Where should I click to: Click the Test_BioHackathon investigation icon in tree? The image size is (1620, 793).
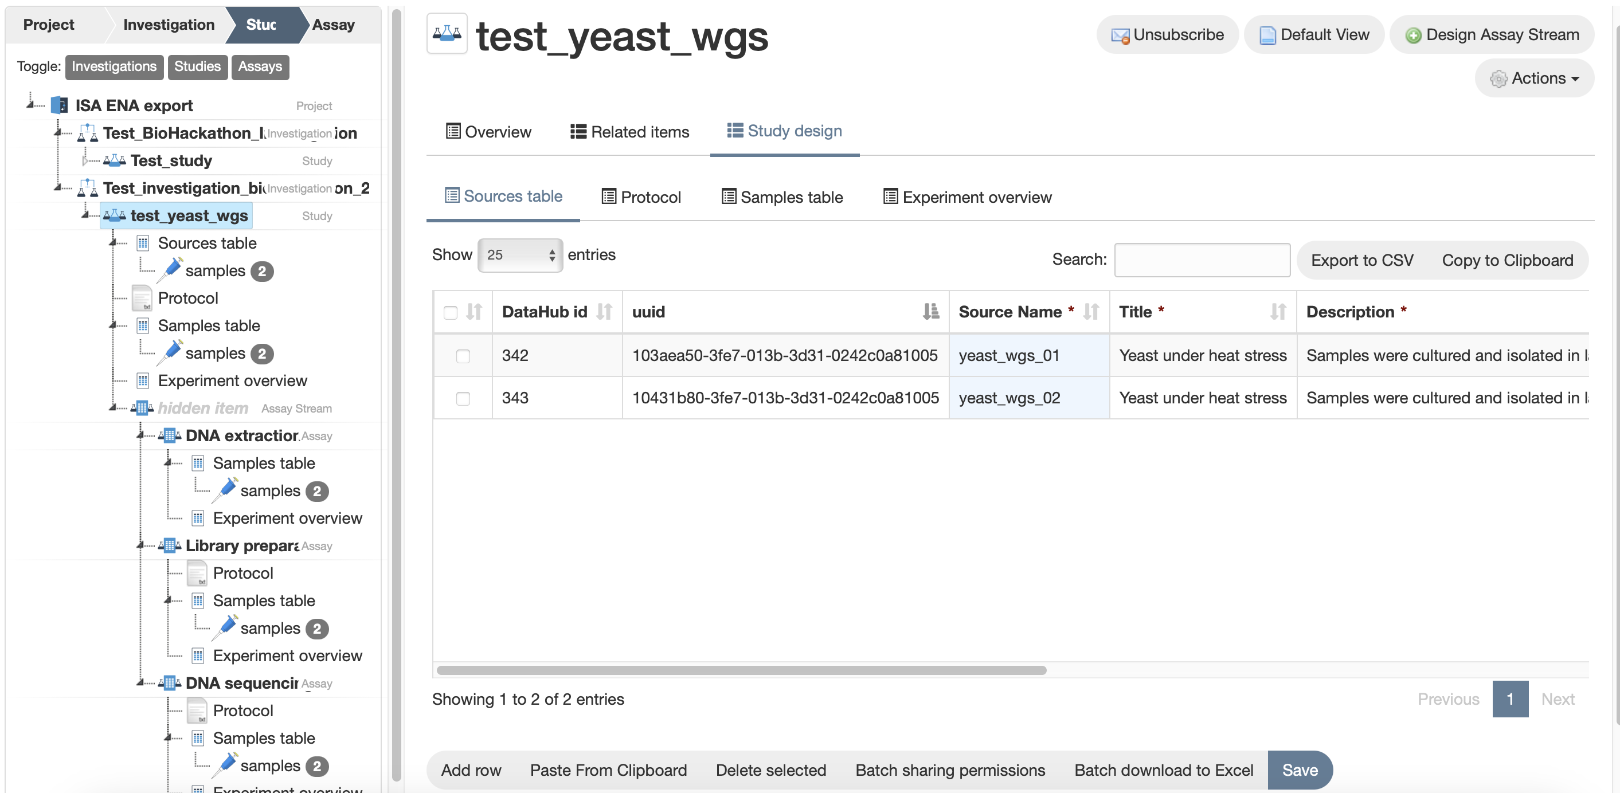tap(87, 133)
